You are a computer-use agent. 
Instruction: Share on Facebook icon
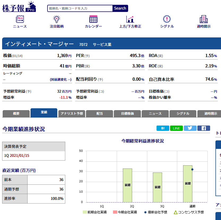[x=204, y=128]
